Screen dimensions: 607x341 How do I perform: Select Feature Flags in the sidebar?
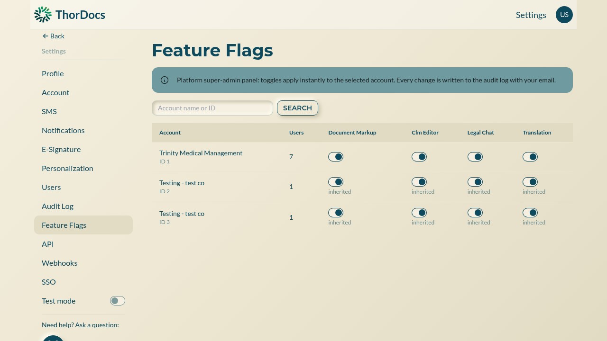click(x=83, y=225)
